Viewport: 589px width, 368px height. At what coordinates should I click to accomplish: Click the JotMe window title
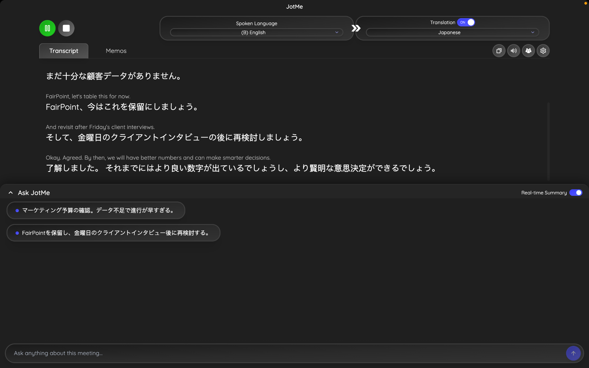coord(294,7)
